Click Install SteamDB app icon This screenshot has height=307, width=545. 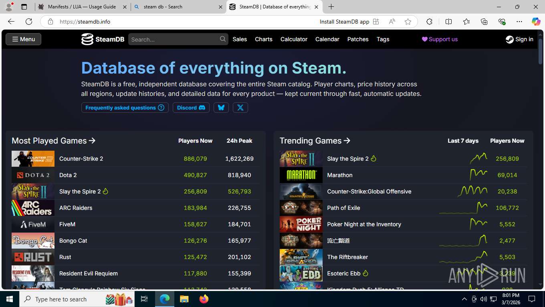[376, 22]
